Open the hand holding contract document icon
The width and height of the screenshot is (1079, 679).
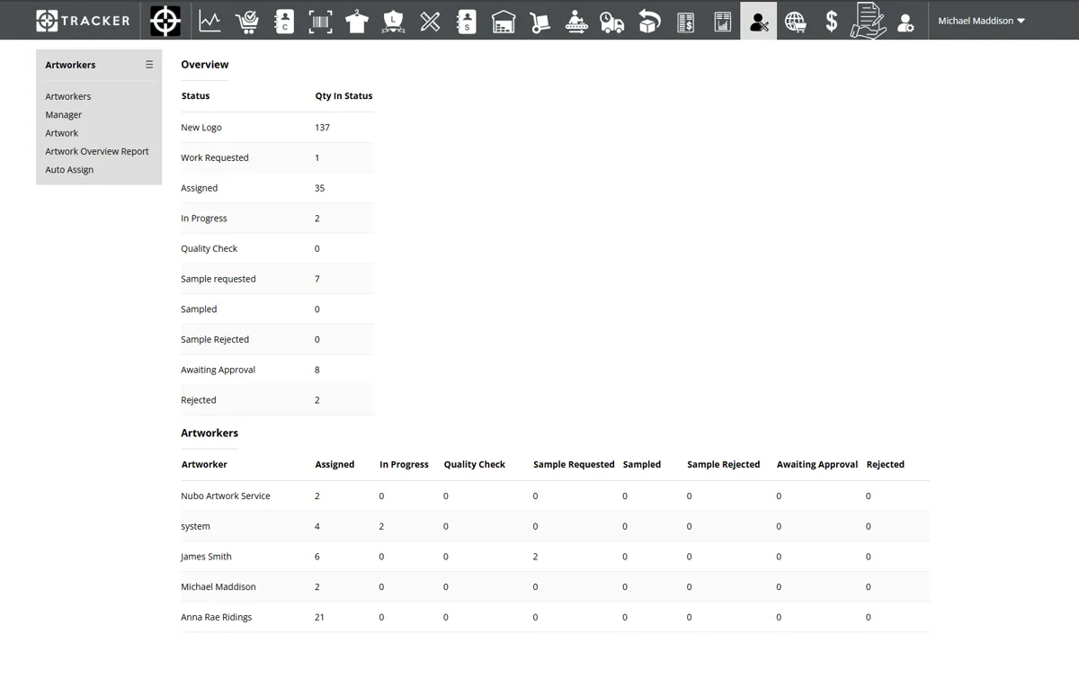click(869, 21)
